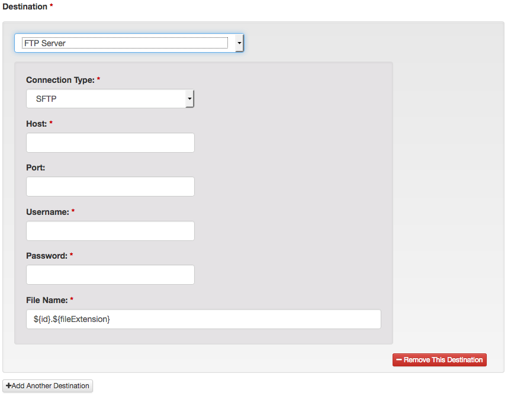This screenshot has height=396, width=511.
Task: Click the arrow on the SFTP select box
Action: (x=189, y=99)
